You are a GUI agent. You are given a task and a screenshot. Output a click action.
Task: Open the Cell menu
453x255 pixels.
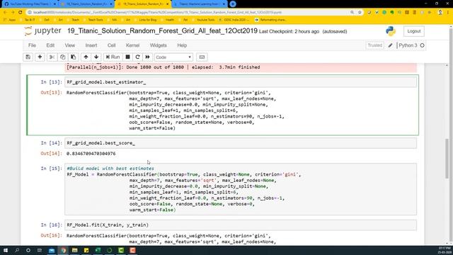111,45
